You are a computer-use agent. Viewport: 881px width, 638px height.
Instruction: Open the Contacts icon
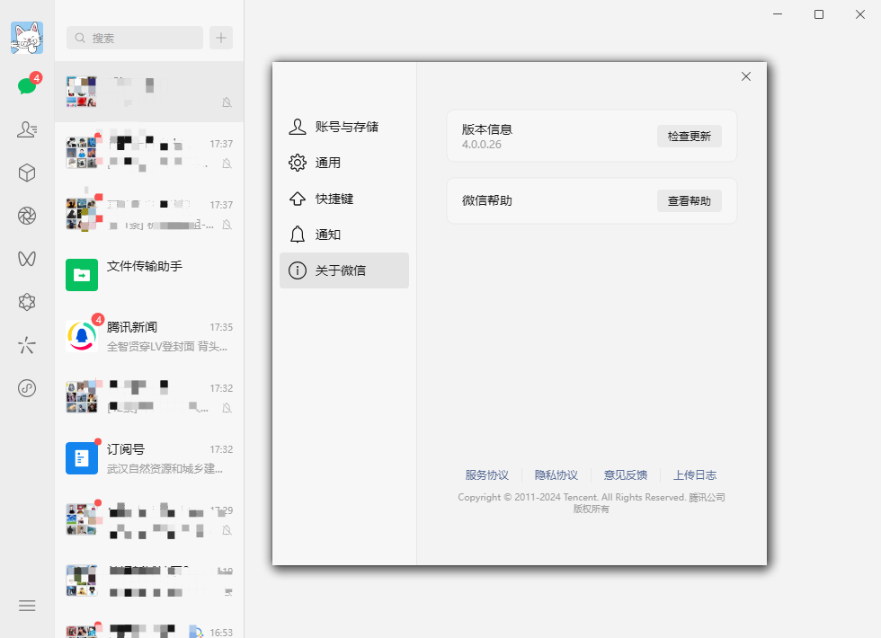click(27, 128)
